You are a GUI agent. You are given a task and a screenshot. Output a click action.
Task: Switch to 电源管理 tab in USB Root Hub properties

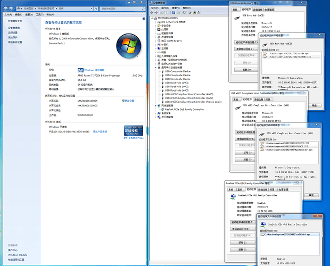(x=269, y=10)
